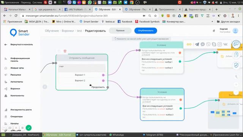Screen dimensions: 243x137
Task: Click the Telegram channel icon
Action: click(x=197, y=45)
